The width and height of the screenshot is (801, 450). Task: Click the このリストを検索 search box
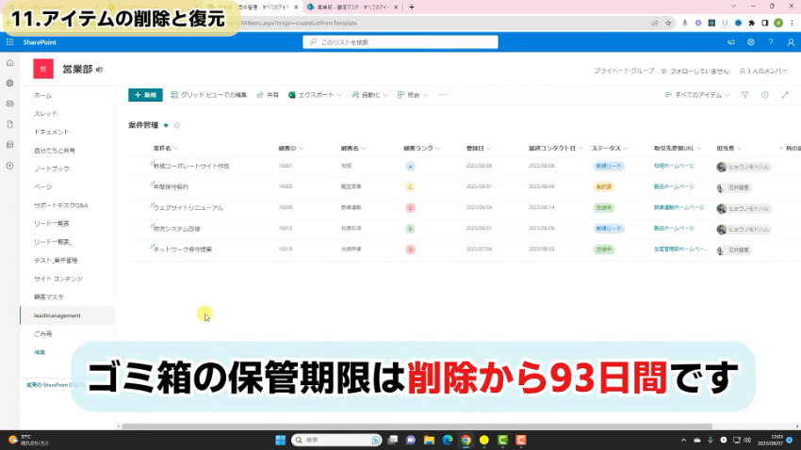[x=400, y=42]
